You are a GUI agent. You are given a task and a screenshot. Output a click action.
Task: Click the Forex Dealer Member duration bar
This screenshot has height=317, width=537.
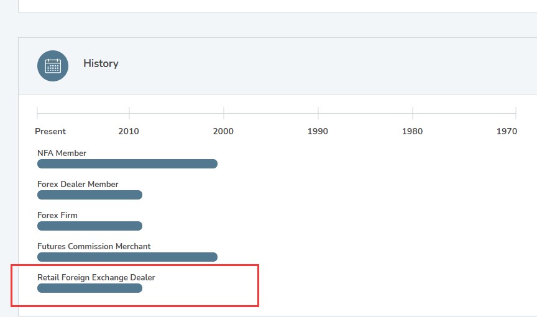pos(89,195)
